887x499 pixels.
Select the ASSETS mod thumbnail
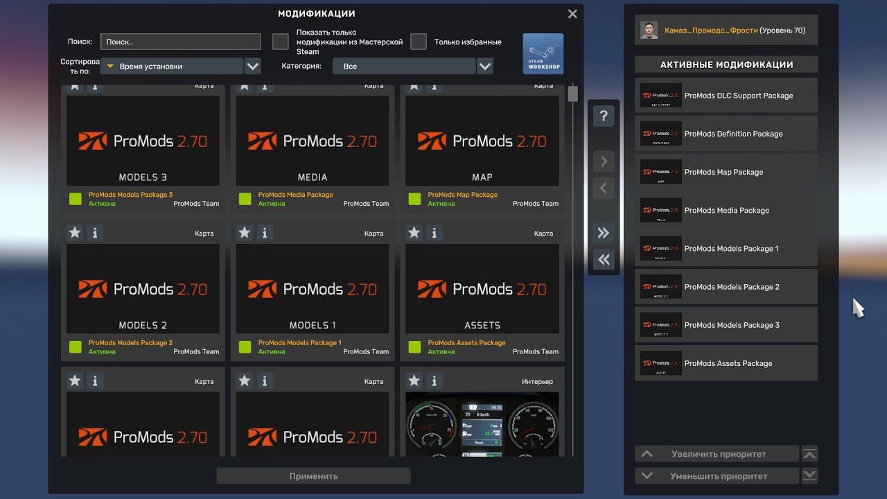point(482,289)
